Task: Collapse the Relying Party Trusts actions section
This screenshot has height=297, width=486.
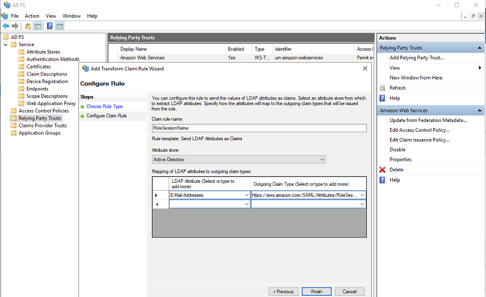Action: (479, 48)
